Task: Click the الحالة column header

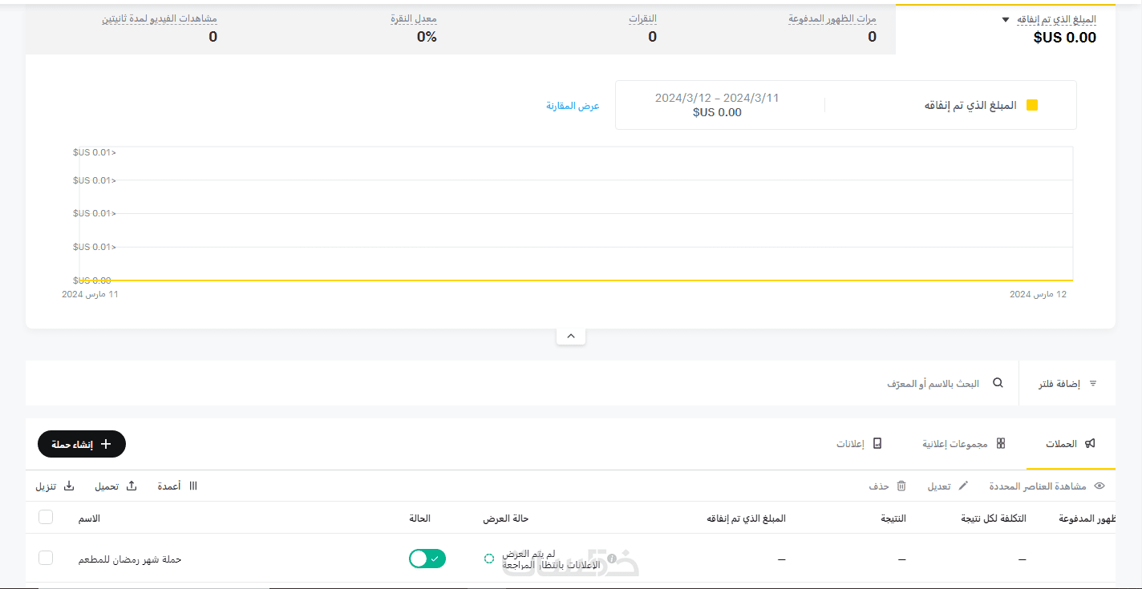Action: coord(419,518)
